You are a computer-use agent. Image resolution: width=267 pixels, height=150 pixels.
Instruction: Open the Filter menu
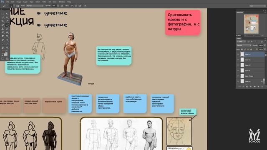[44, 2]
